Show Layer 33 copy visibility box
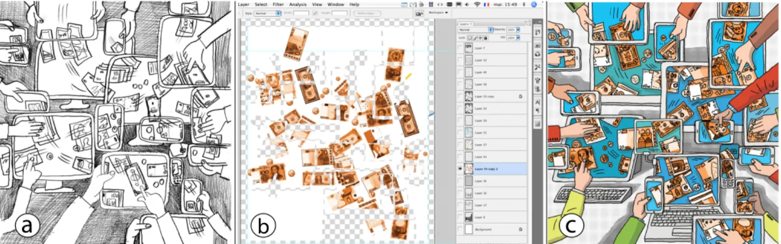 460,97
